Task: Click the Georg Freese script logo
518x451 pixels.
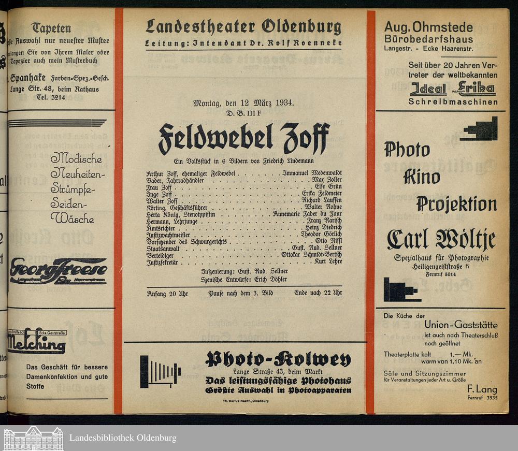Action: point(58,271)
